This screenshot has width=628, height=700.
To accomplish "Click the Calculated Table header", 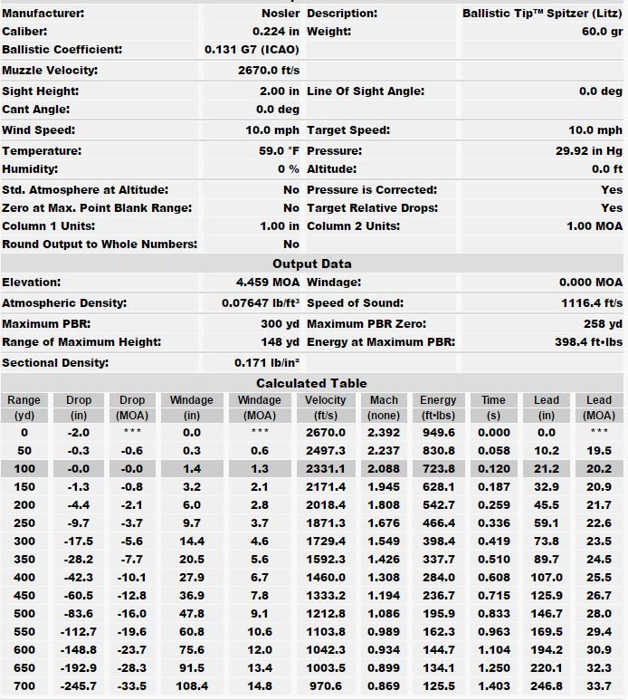I will coord(312,383).
